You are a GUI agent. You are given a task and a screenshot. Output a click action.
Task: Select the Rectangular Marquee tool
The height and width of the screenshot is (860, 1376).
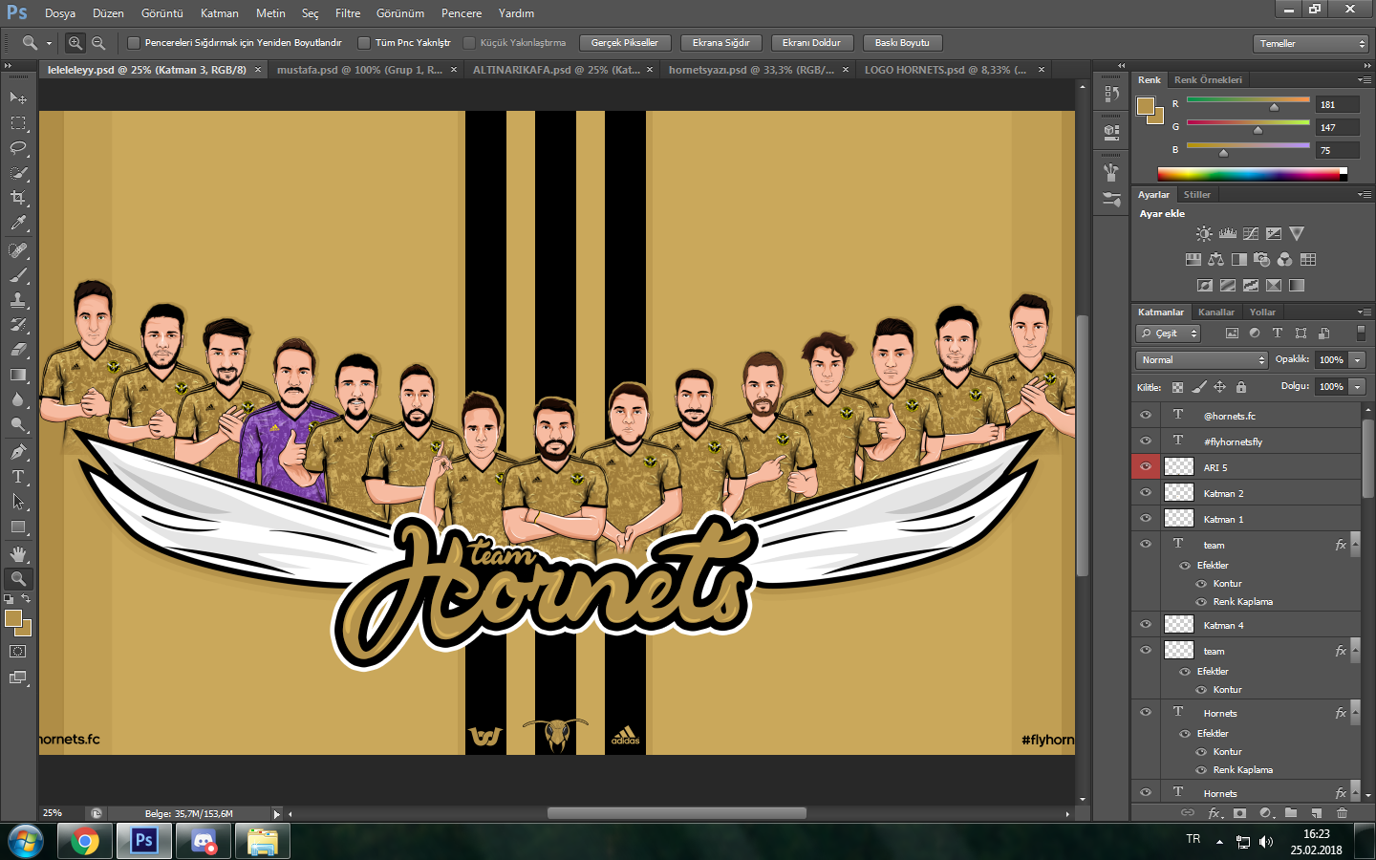pyautogui.click(x=18, y=123)
